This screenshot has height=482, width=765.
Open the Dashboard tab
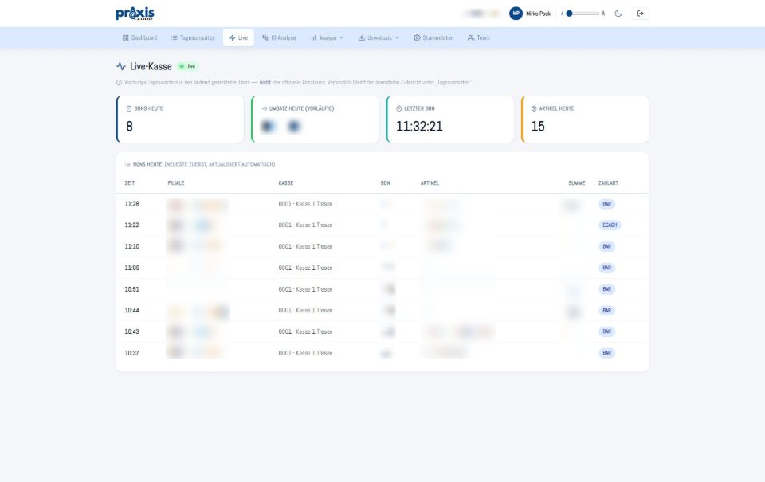pyautogui.click(x=140, y=37)
